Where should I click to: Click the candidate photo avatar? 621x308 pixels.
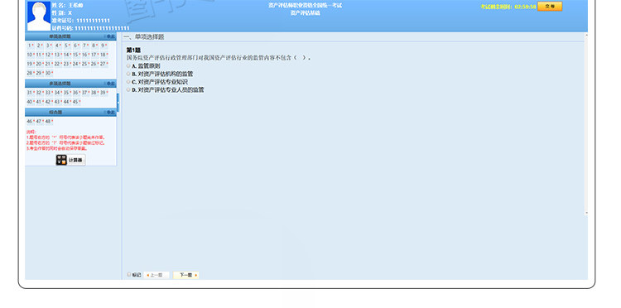39,16
